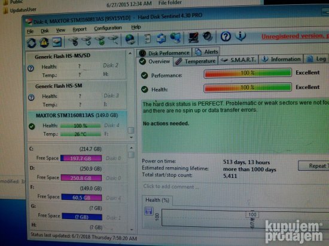Image resolution: width=329 pixels, height=246 pixels.
Task: Click the 'Status last updated' status bar text
Action: [84, 236]
